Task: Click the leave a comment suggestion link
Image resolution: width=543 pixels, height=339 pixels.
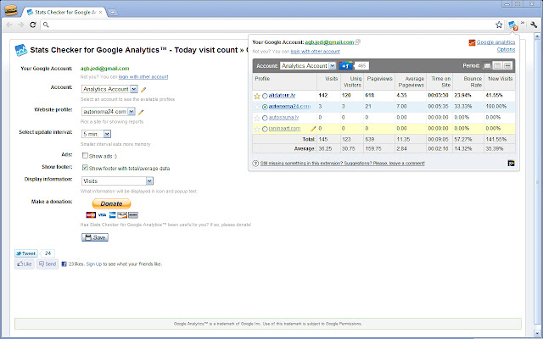Action: click(x=342, y=164)
